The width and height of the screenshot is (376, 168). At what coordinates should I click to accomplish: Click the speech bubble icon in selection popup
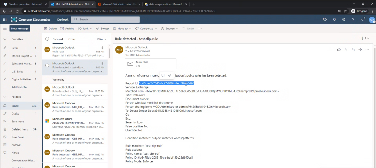163,75
